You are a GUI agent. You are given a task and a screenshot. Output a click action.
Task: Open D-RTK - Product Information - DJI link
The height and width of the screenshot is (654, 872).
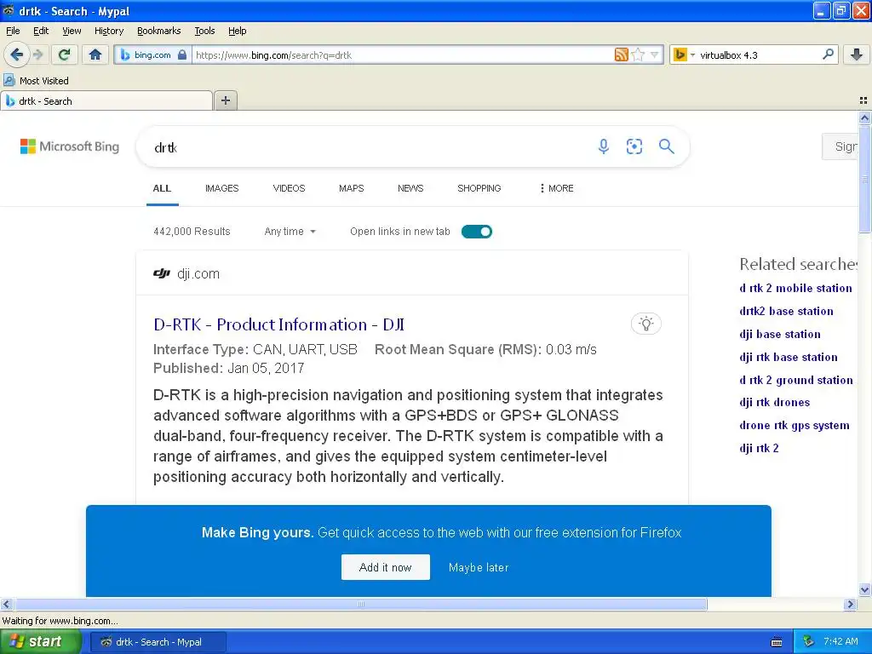tap(278, 324)
